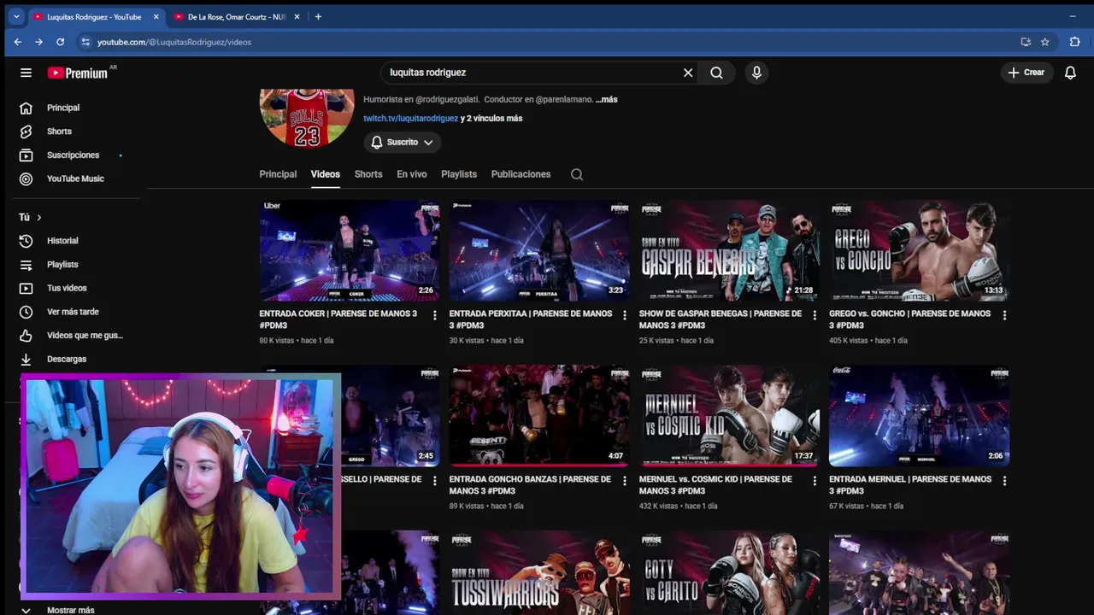The width and height of the screenshot is (1094, 615).
Task: Expand the Tú section
Action: (x=30, y=217)
